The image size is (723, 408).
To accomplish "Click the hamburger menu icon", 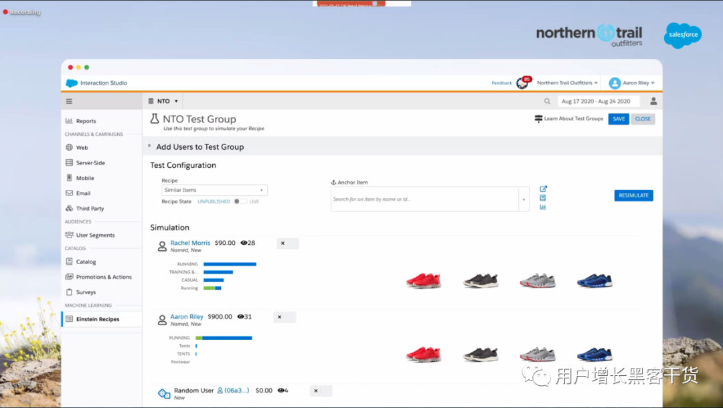I will click(69, 101).
